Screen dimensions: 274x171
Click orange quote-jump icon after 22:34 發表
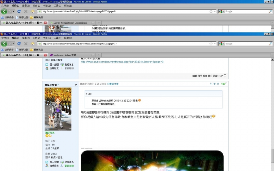click(x=139, y=100)
